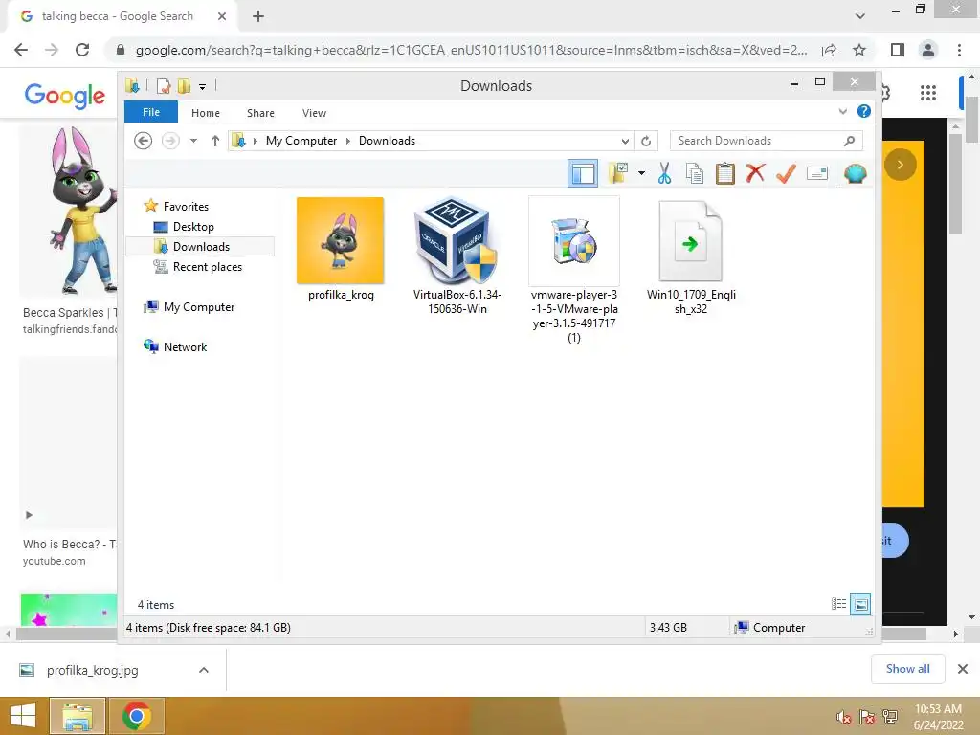Click the Google logo
Viewport: 980px width, 735px height.
pyautogui.click(x=65, y=95)
